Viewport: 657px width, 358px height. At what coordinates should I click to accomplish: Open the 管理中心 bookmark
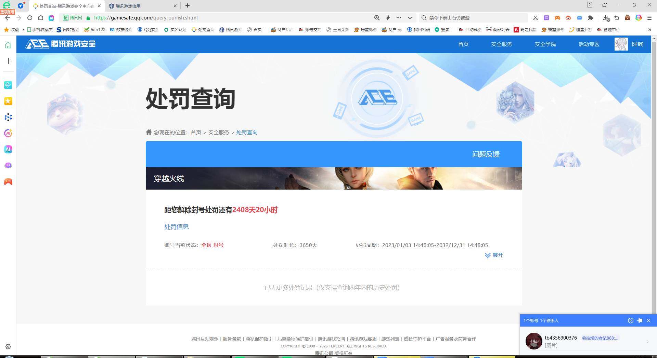point(608,30)
